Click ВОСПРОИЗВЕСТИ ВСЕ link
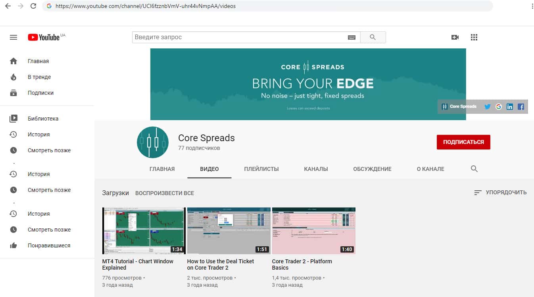Screen dimensions: 534x297 pyautogui.click(x=165, y=193)
